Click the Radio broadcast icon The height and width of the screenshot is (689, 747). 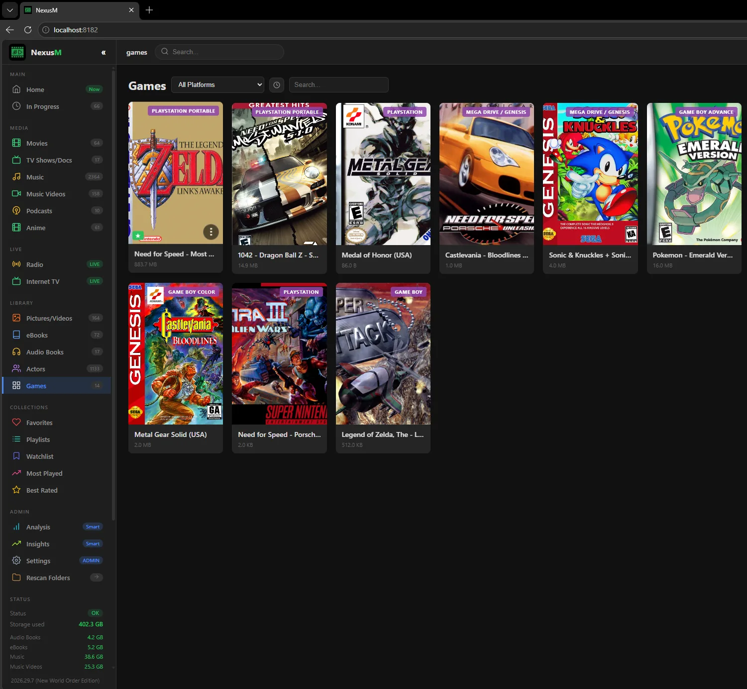pos(16,264)
